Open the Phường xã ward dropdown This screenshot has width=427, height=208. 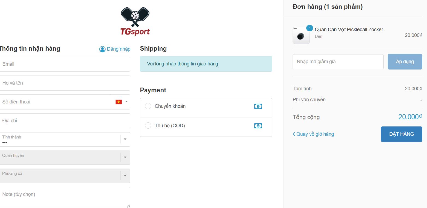[125, 176]
